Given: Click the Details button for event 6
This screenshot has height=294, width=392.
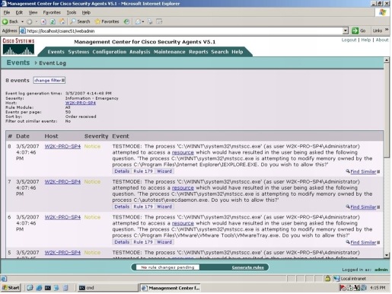Looking at the screenshot, I should [x=122, y=242].
